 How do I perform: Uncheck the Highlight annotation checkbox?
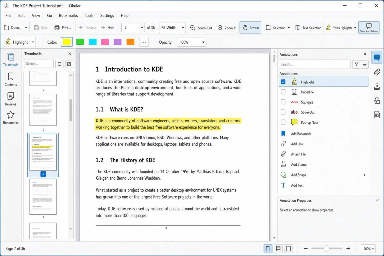[x=283, y=82]
